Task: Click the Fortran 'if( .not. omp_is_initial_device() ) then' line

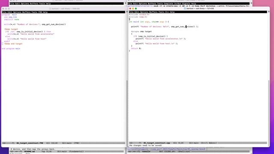Action: point(28,32)
